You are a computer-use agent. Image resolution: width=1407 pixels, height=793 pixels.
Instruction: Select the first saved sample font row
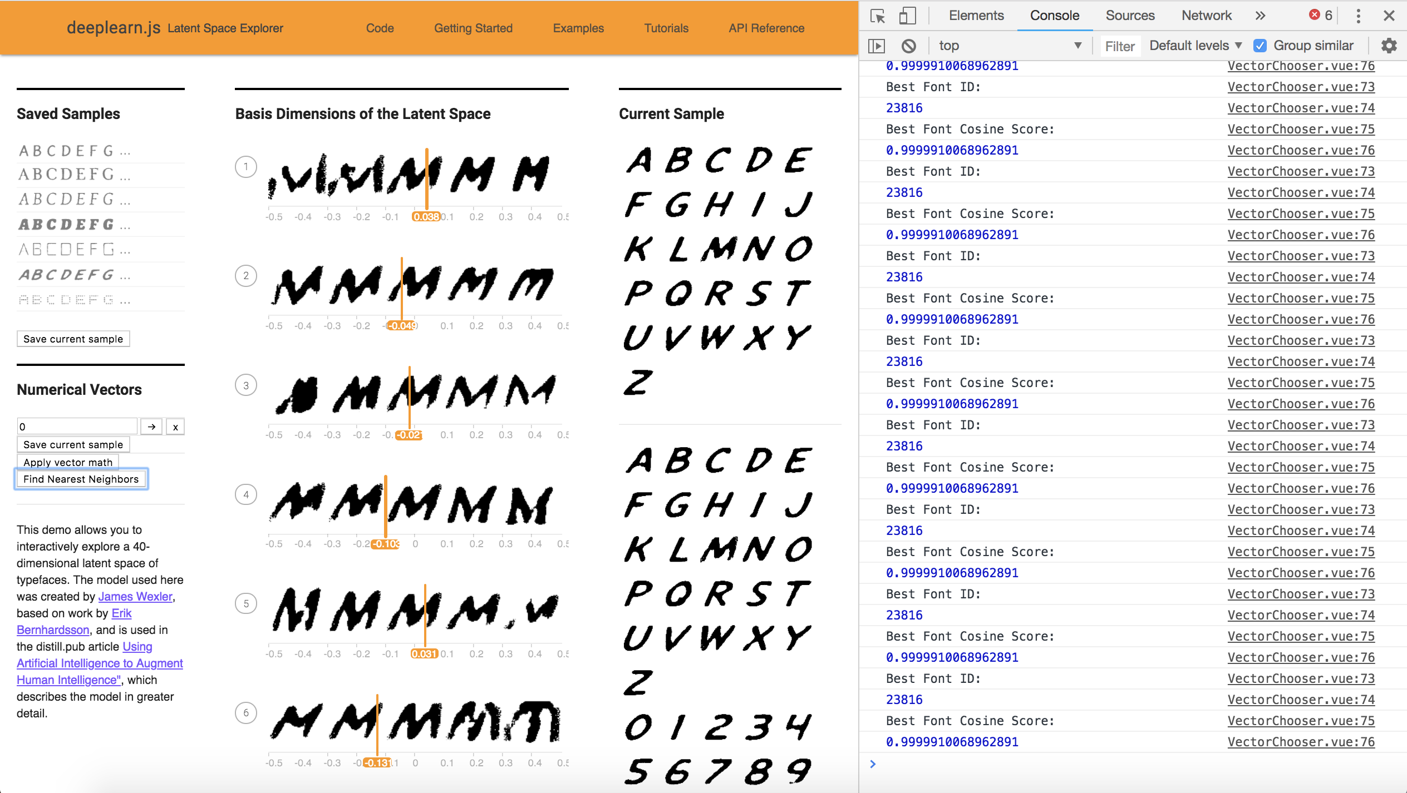100,151
